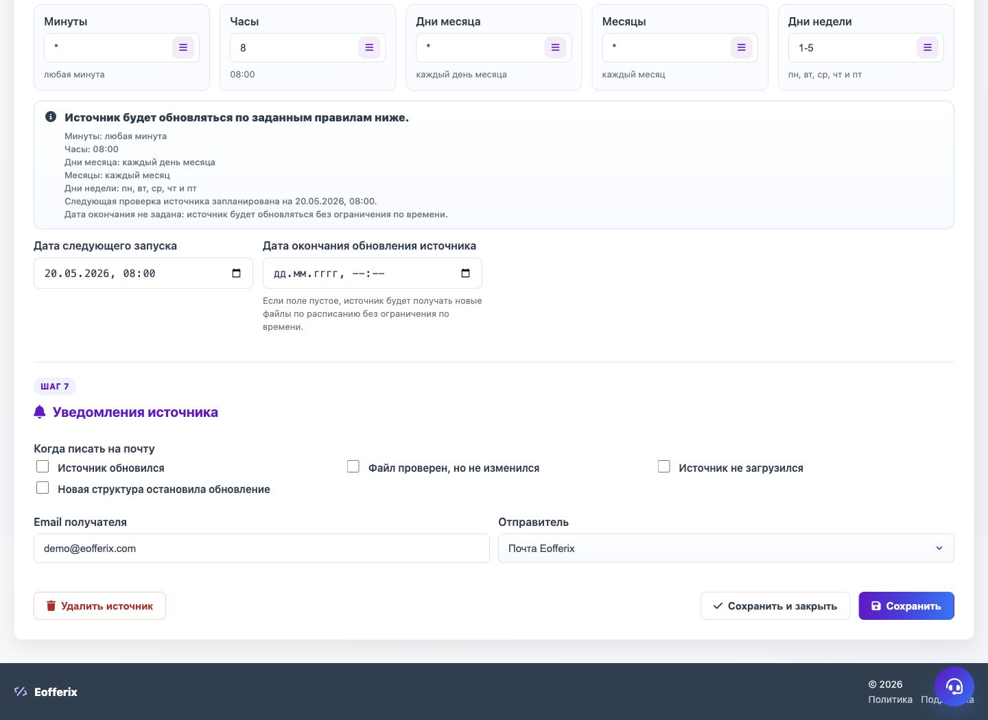The width and height of the screenshot is (988, 720).
Task: Open the Дни месяца list icon
Action: click(555, 47)
